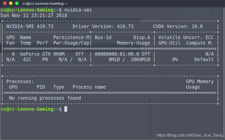Click the red close window button
225x140 pixels.
[5, 3]
